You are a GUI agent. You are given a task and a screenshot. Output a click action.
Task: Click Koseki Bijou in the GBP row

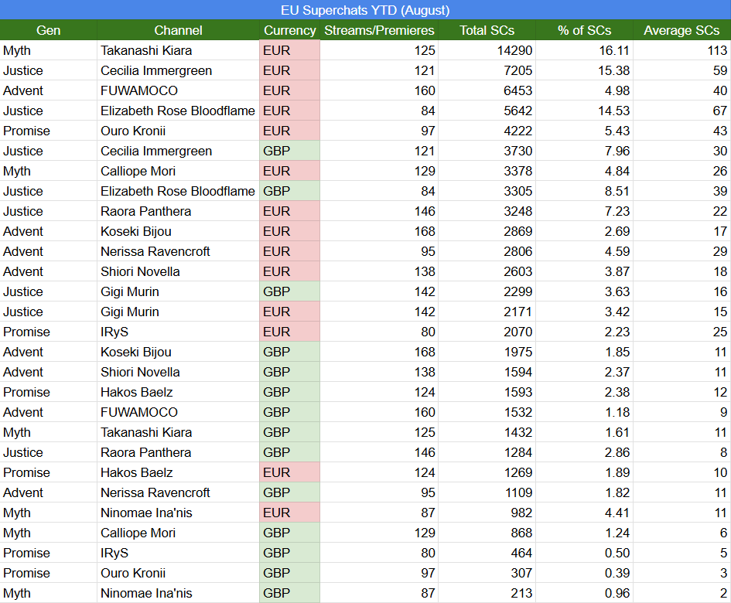tap(135, 352)
